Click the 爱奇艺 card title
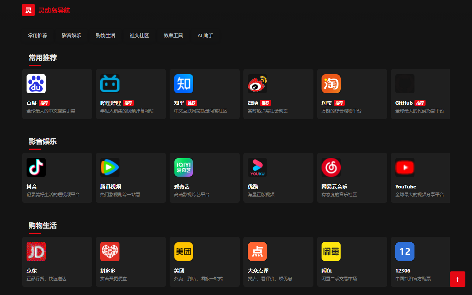This screenshot has width=472, height=295. (x=182, y=187)
